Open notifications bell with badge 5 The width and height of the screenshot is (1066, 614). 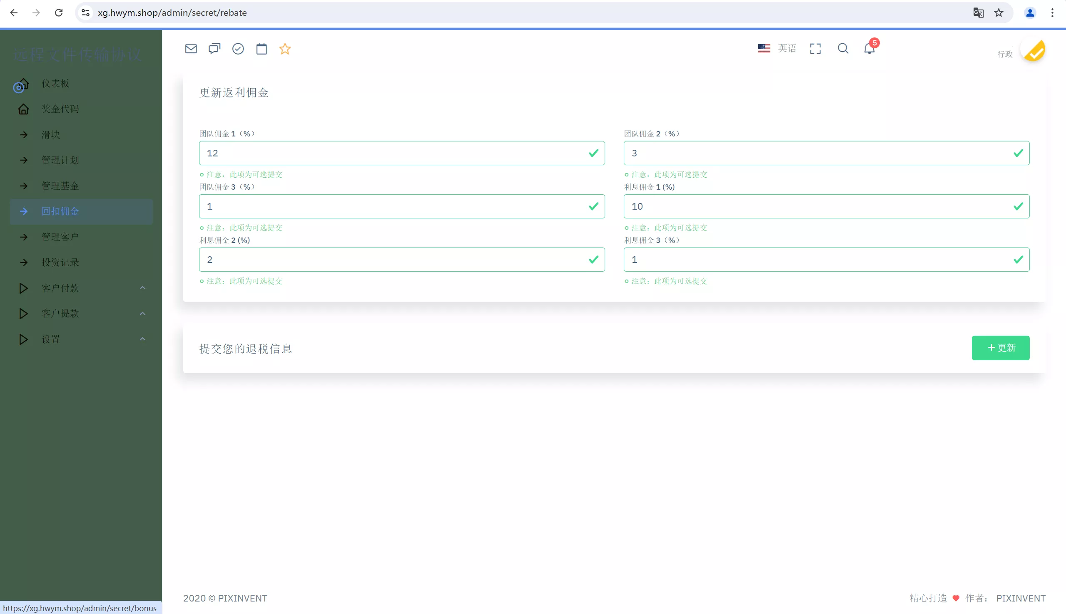click(869, 49)
